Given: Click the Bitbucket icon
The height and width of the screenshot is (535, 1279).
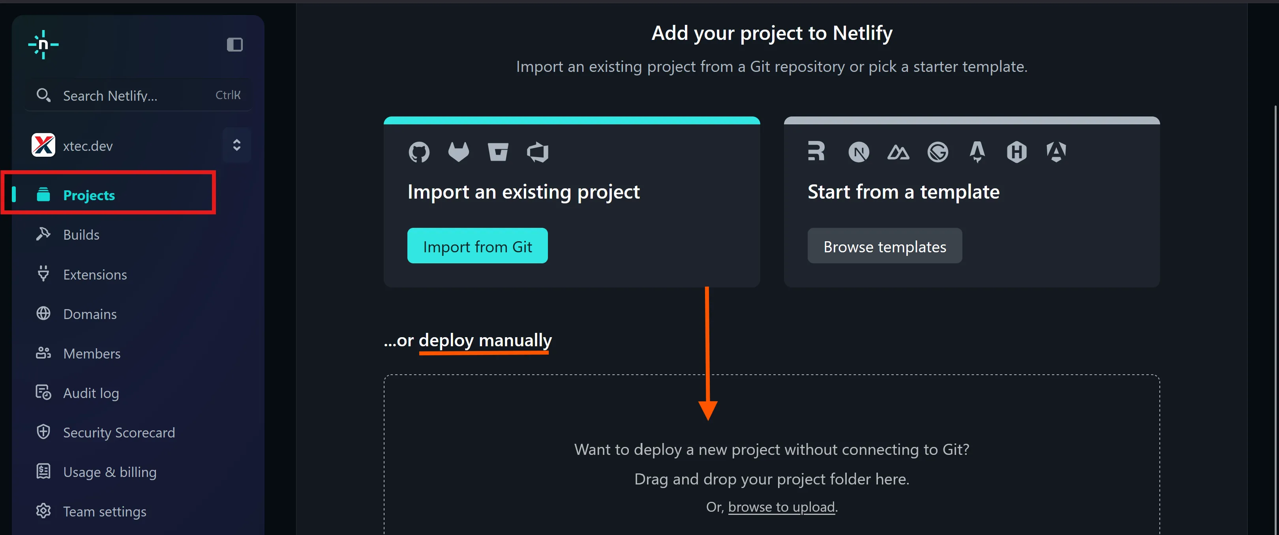Looking at the screenshot, I should tap(498, 152).
